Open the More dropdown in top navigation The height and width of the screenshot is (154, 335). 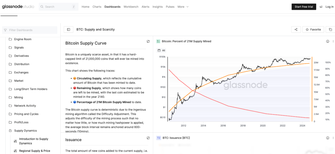[x=183, y=7]
